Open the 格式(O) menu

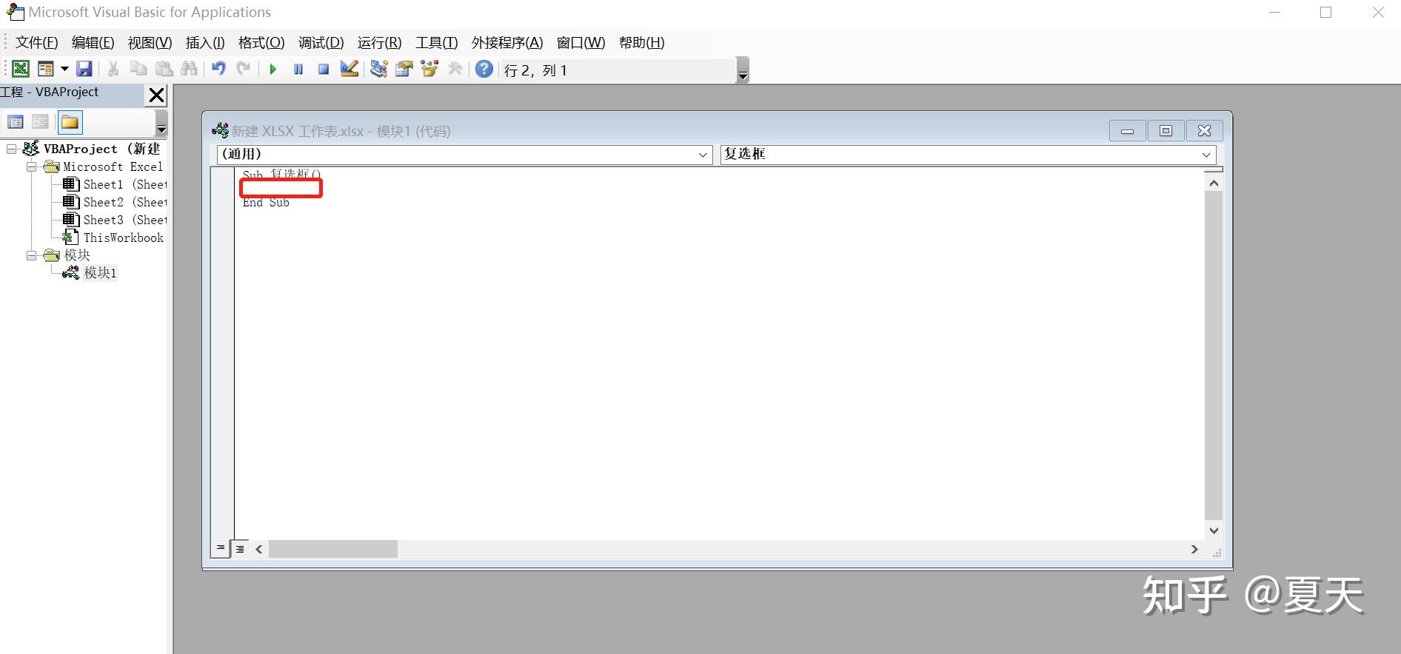(x=261, y=43)
